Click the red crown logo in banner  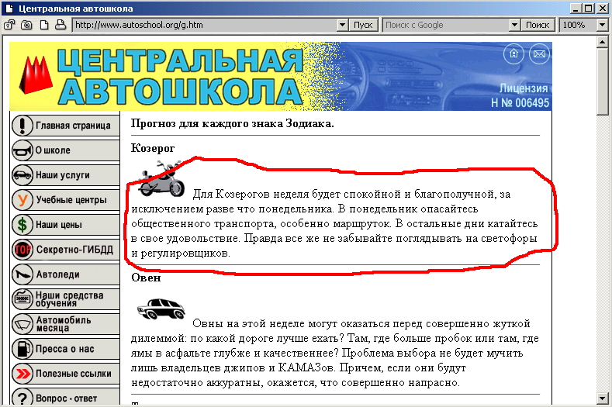pyautogui.click(x=36, y=74)
